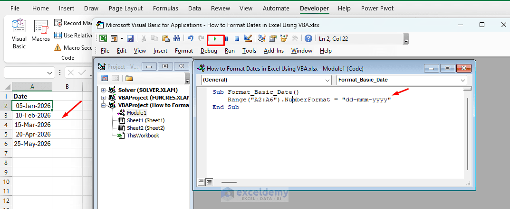Switch to Procedure View button in code window

(x=202, y=182)
